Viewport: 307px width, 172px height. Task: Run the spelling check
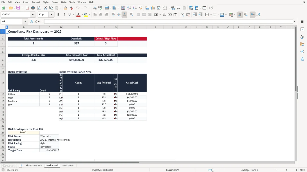100,8
